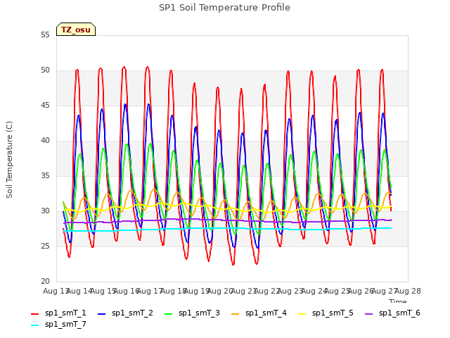
Task: Toggle the sp1_smT_3 legend entry
Action: click(192, 313)
